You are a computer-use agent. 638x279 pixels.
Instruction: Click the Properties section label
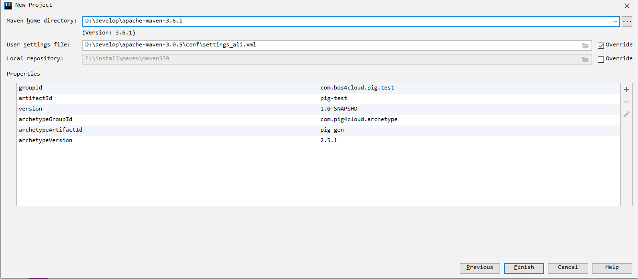click(23, 74)
